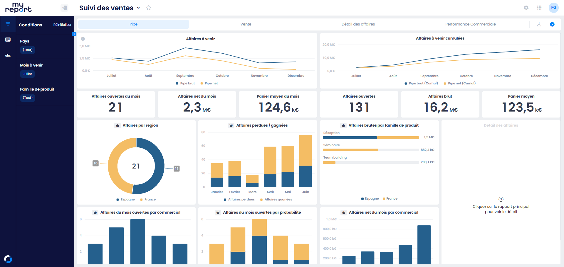Collapse the side menu icon near logo
Image resolution: width=564 pixels, height=267 pixels.
[x=65, y=8]
